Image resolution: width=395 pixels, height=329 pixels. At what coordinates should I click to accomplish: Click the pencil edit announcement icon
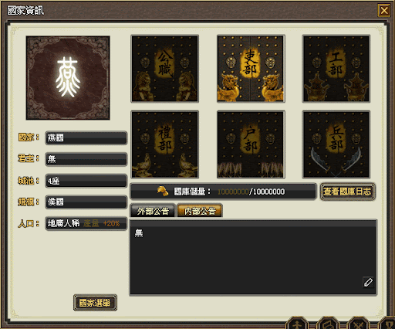tap(368, 282)
